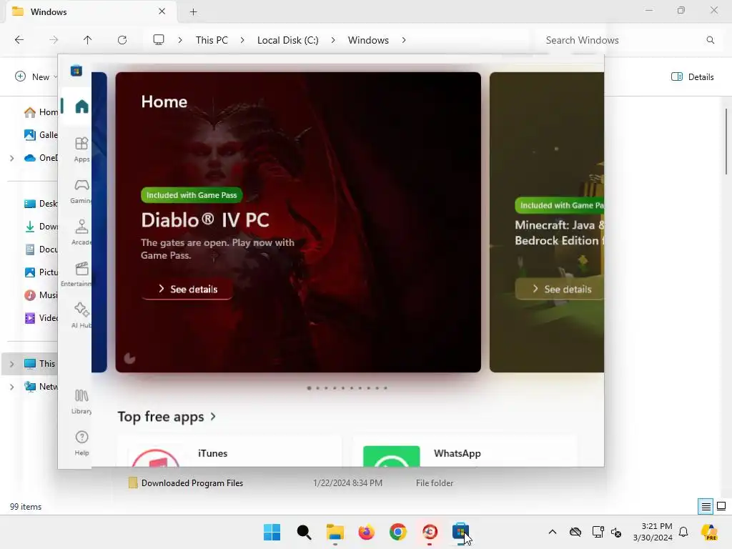Open Music in Explorer navigation pane

[41, 295]
